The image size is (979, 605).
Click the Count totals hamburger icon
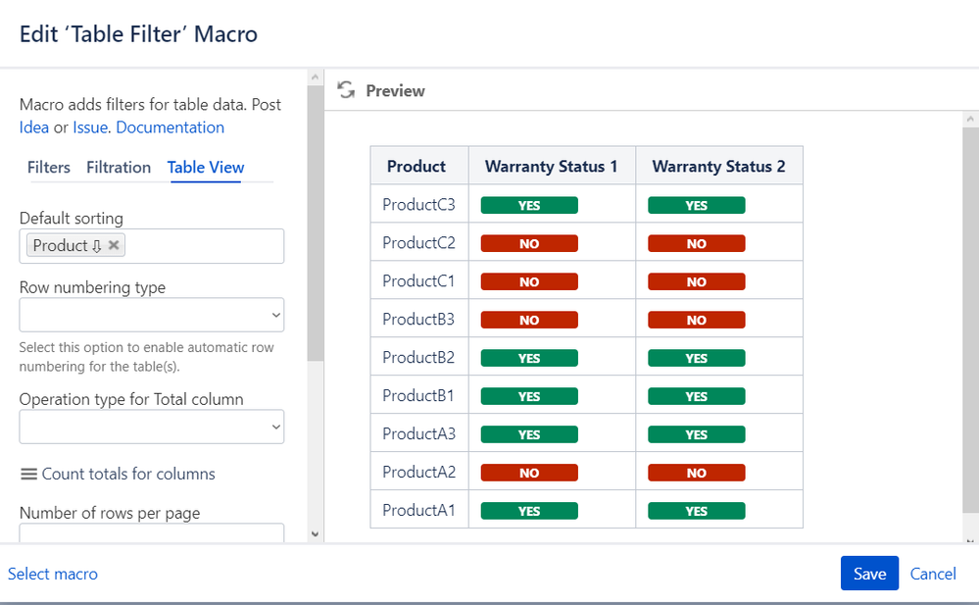click(x=28, y=475)
